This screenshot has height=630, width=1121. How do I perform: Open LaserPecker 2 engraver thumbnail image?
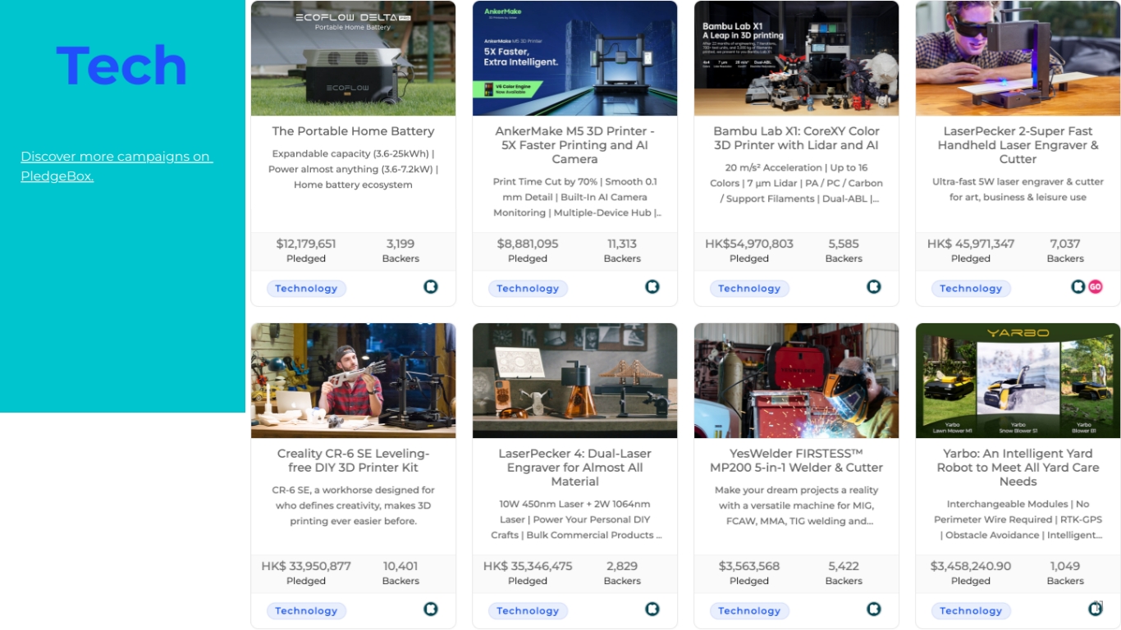1018,58
